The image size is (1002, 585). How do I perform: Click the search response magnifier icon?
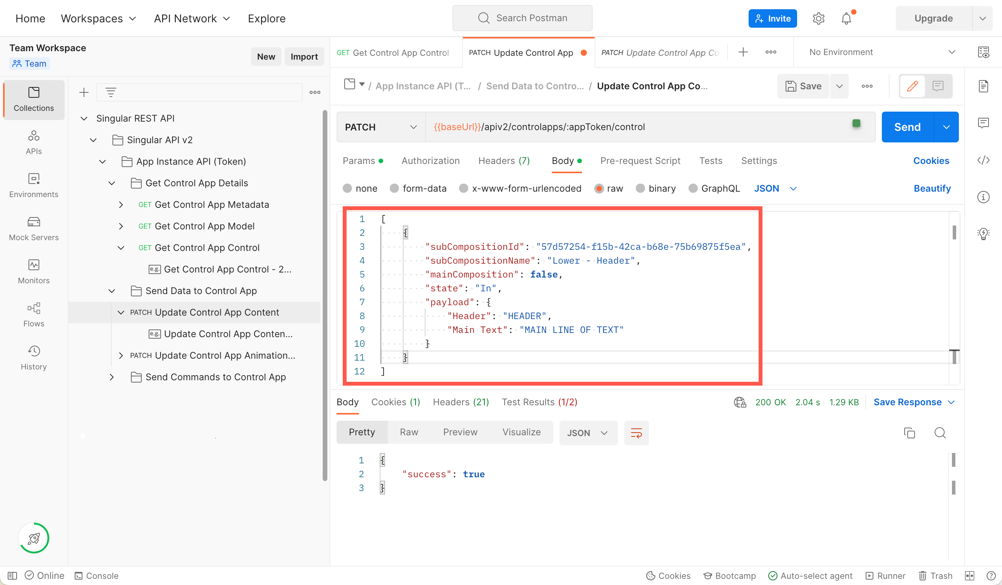pyautogui.click(x=940, y=433)
